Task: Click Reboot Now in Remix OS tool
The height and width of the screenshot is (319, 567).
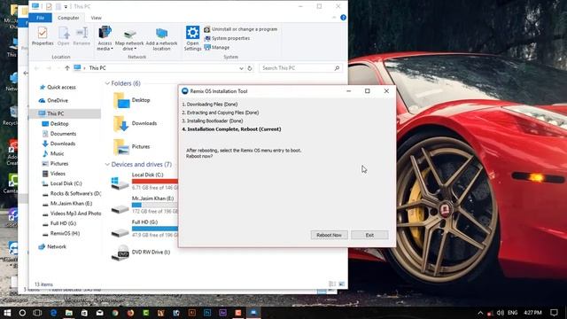Action: pos(329,235)
